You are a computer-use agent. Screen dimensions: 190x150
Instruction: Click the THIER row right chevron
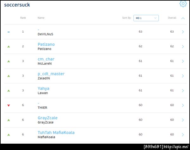tap(183, 105)
